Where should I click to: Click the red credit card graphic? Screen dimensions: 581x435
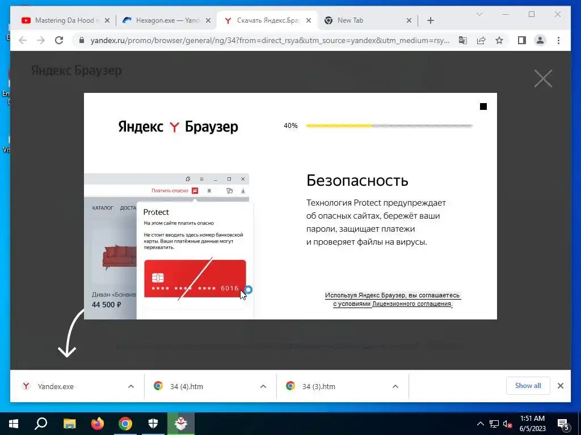coord(195,279)
